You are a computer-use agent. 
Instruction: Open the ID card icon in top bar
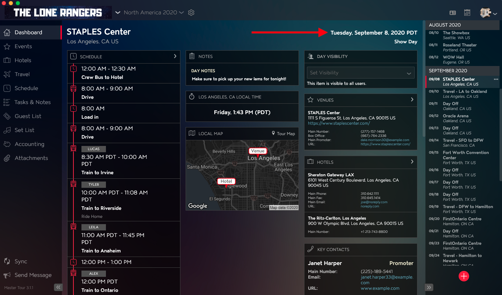click(x=453, y=13)
